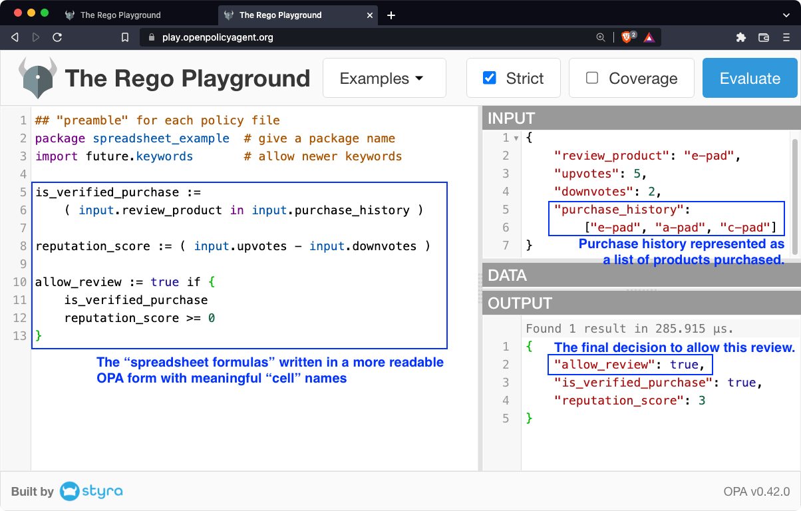Screen dimensions: 801x511
Task: Click the allow_review rule on line 10
Action: click(x=125, y=282)
